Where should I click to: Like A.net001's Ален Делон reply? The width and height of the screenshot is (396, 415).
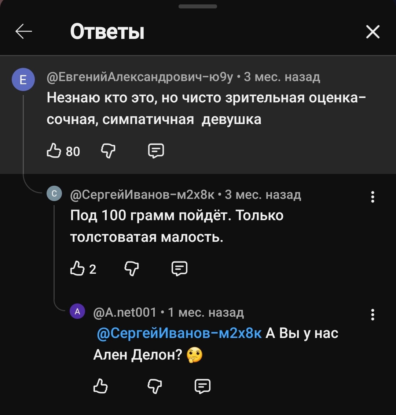(x=100, y=386)
